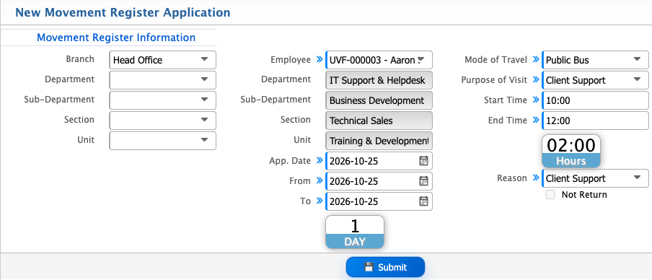Click the double-arrow marker beside Start Time

click(535, 100)
